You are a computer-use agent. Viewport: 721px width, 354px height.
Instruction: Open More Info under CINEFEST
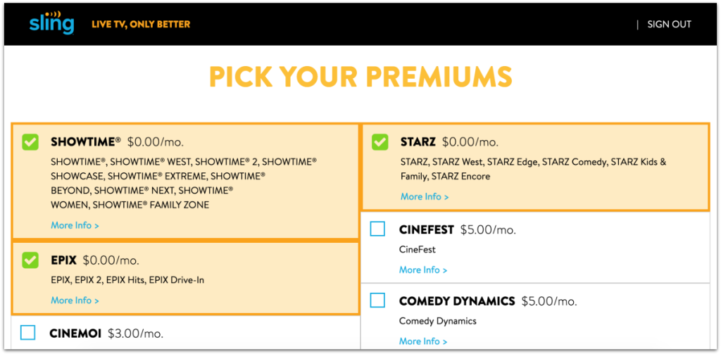coord(423,270)
